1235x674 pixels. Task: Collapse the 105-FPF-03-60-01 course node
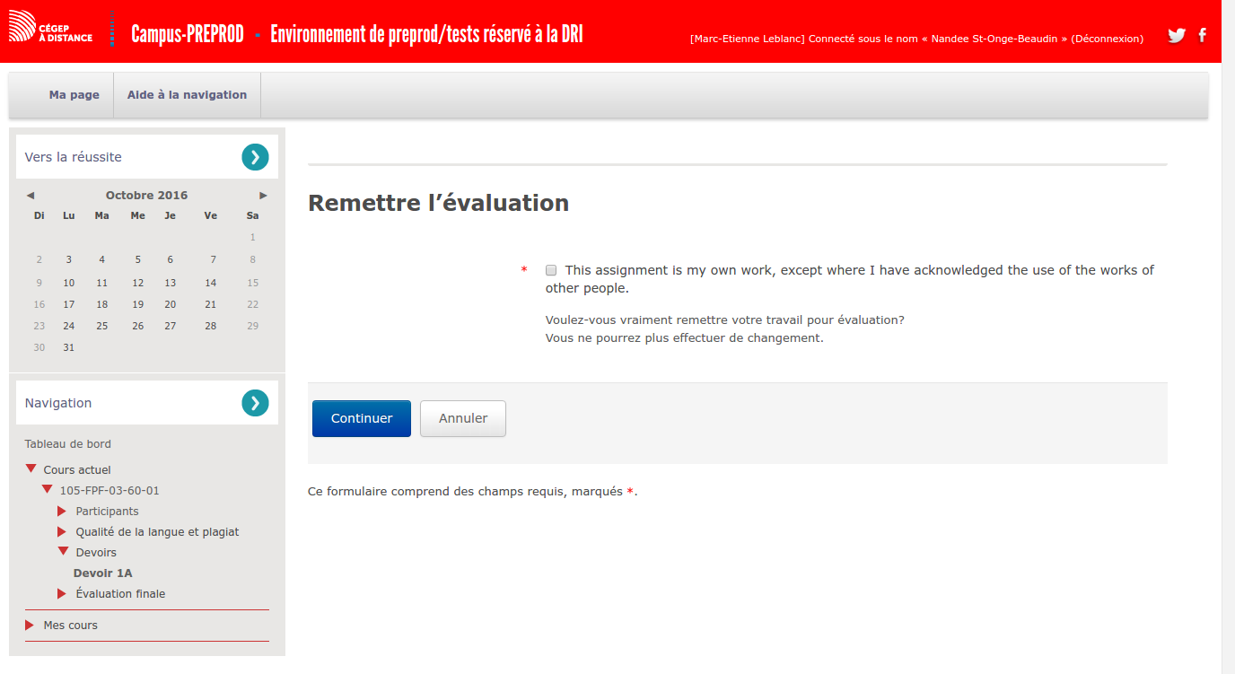click(x=48, y=490)
